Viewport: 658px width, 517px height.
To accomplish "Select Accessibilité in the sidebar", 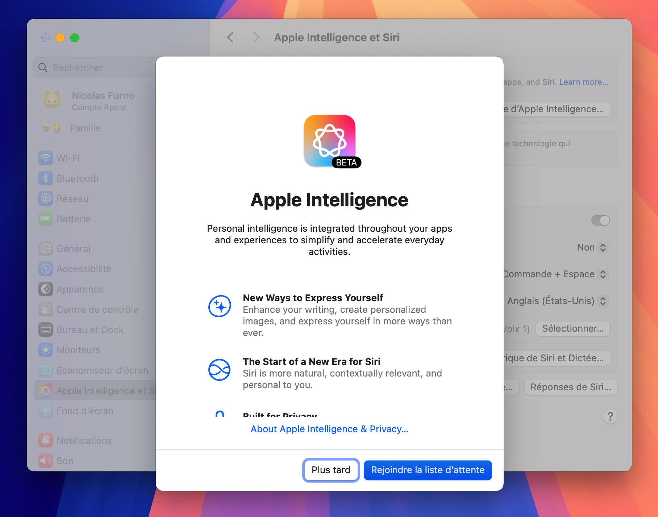I will [x=84, y=269].
